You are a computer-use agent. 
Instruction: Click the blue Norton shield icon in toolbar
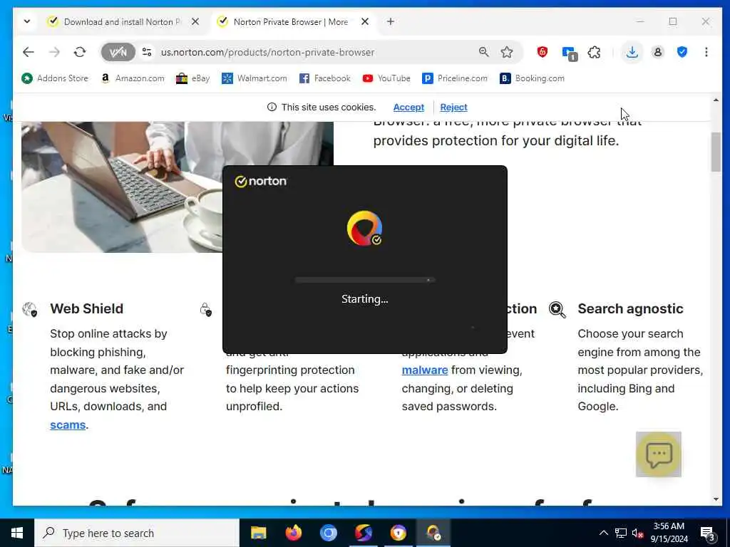pyautogui.click(x=682, y=52)
